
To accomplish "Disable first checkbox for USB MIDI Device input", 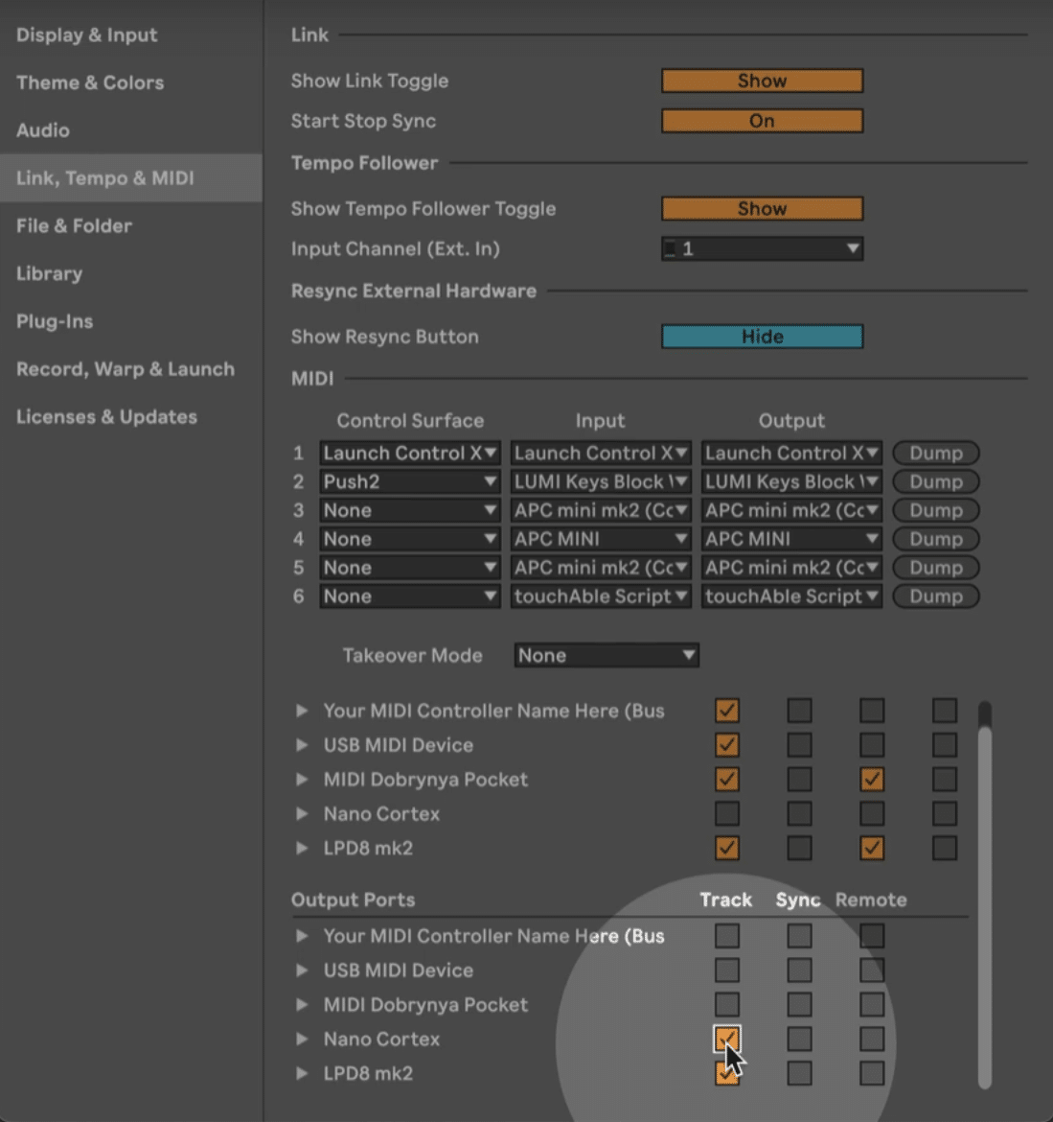I will point(727,745).
